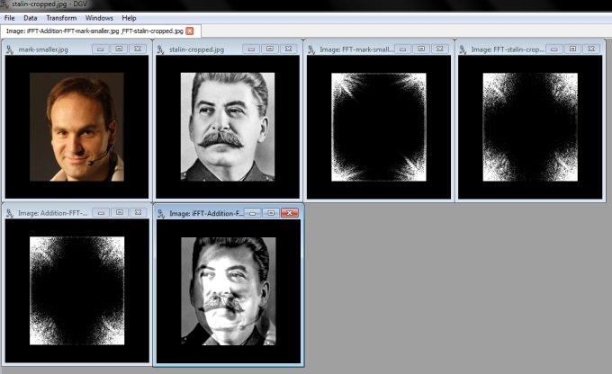Close the Addition-FFT window

138,212
